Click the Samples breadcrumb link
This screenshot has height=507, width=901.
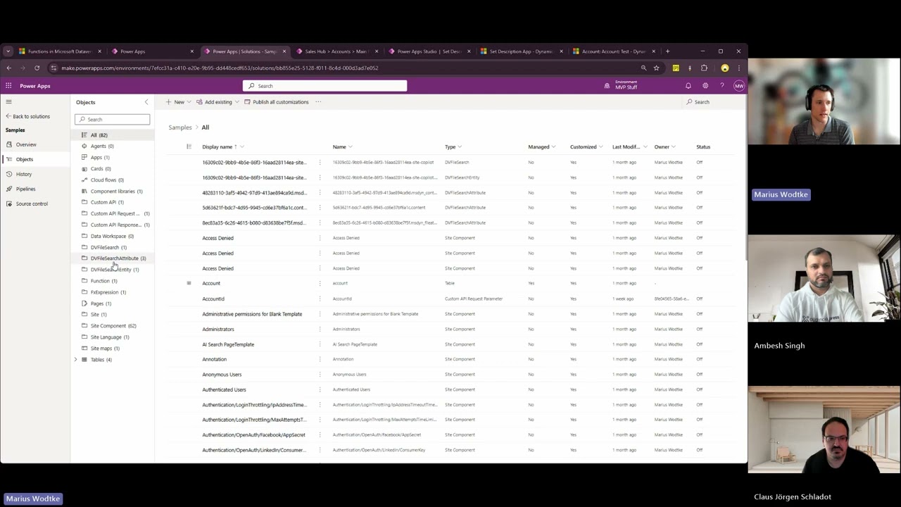[179, 127]
